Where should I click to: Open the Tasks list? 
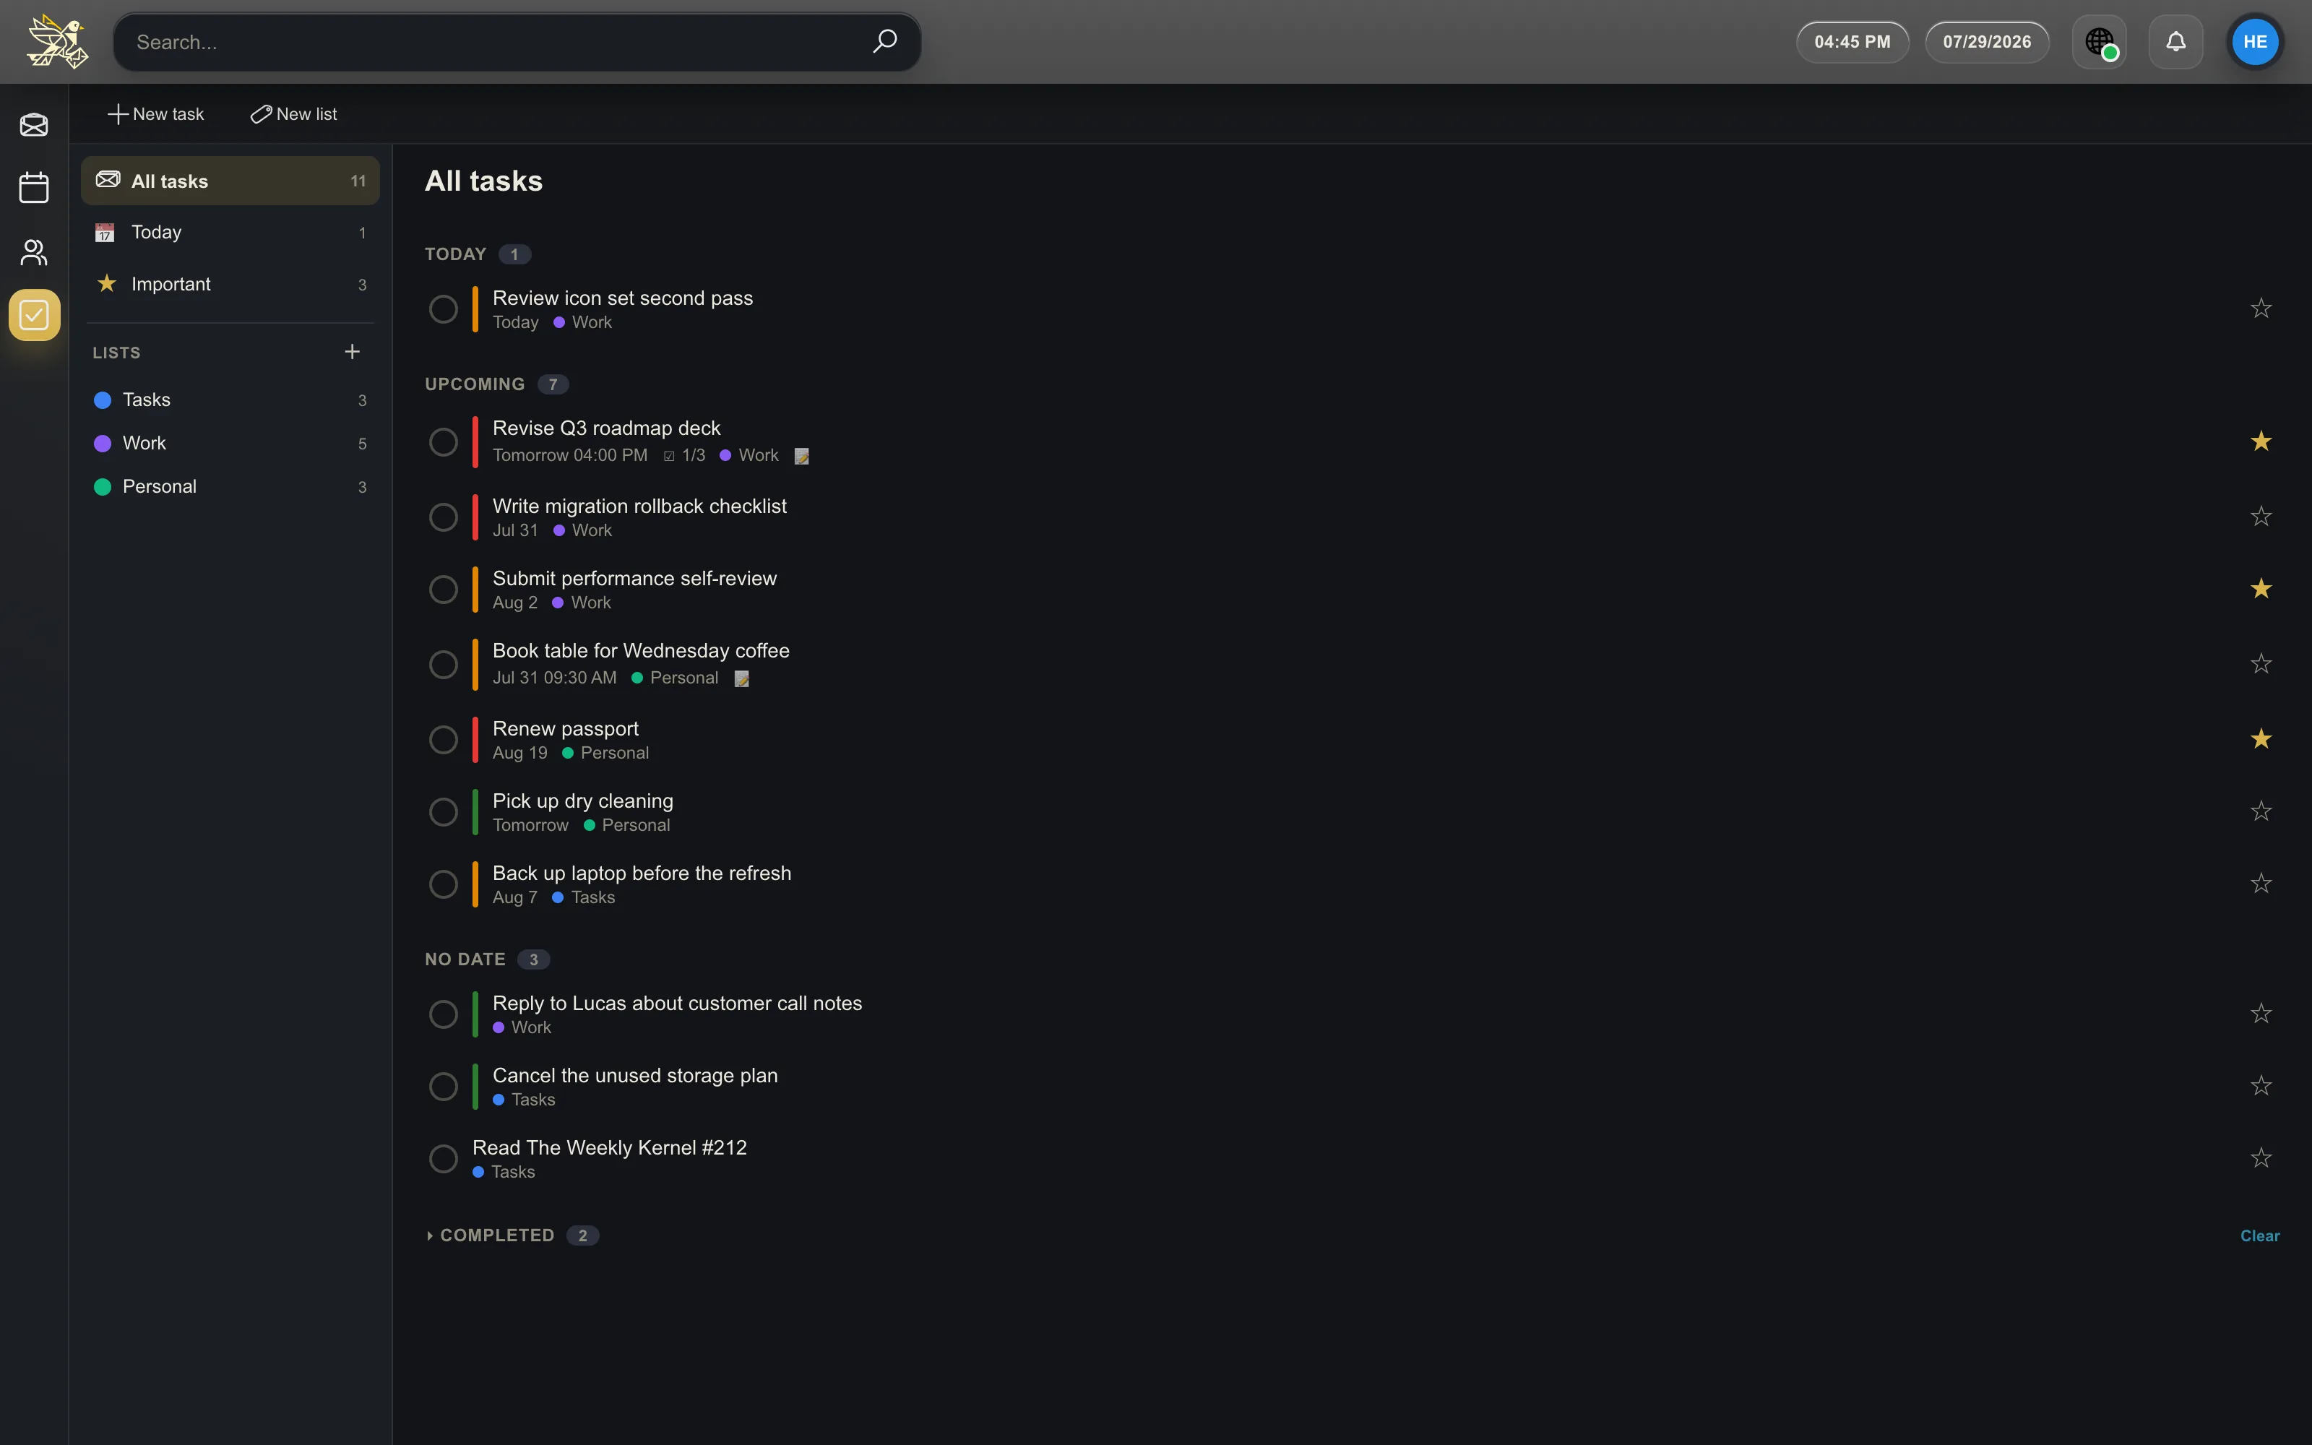coord(230,400)
